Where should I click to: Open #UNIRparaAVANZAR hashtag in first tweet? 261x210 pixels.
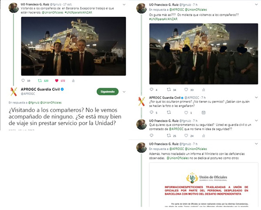pyautogui.click(x=78, y=13)
